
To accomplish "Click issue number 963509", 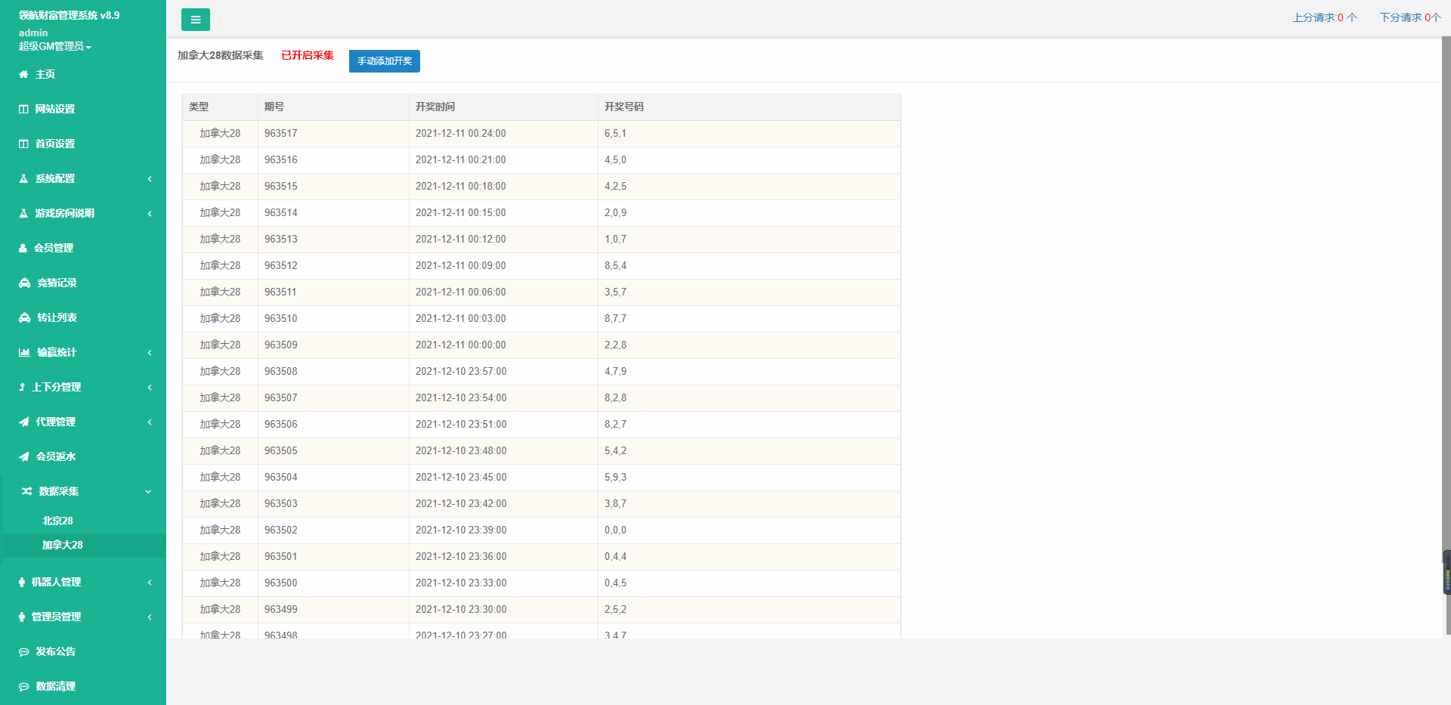I will pyautogui.click(x=281, y=345).
